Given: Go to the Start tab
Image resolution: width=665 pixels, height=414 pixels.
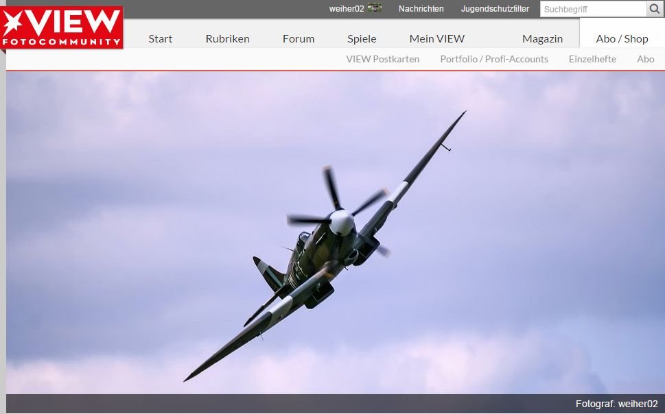Looking at the screenshot, I should click(x=160, y=38).
